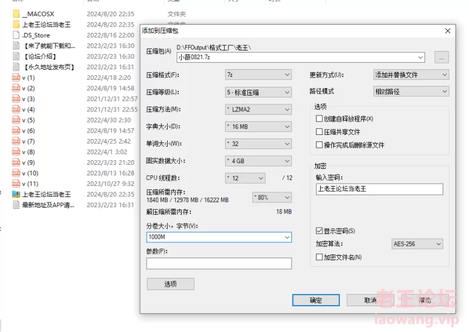
Task: Check 操作完成后删除源文件 option
Action: (x=319, y=145)
